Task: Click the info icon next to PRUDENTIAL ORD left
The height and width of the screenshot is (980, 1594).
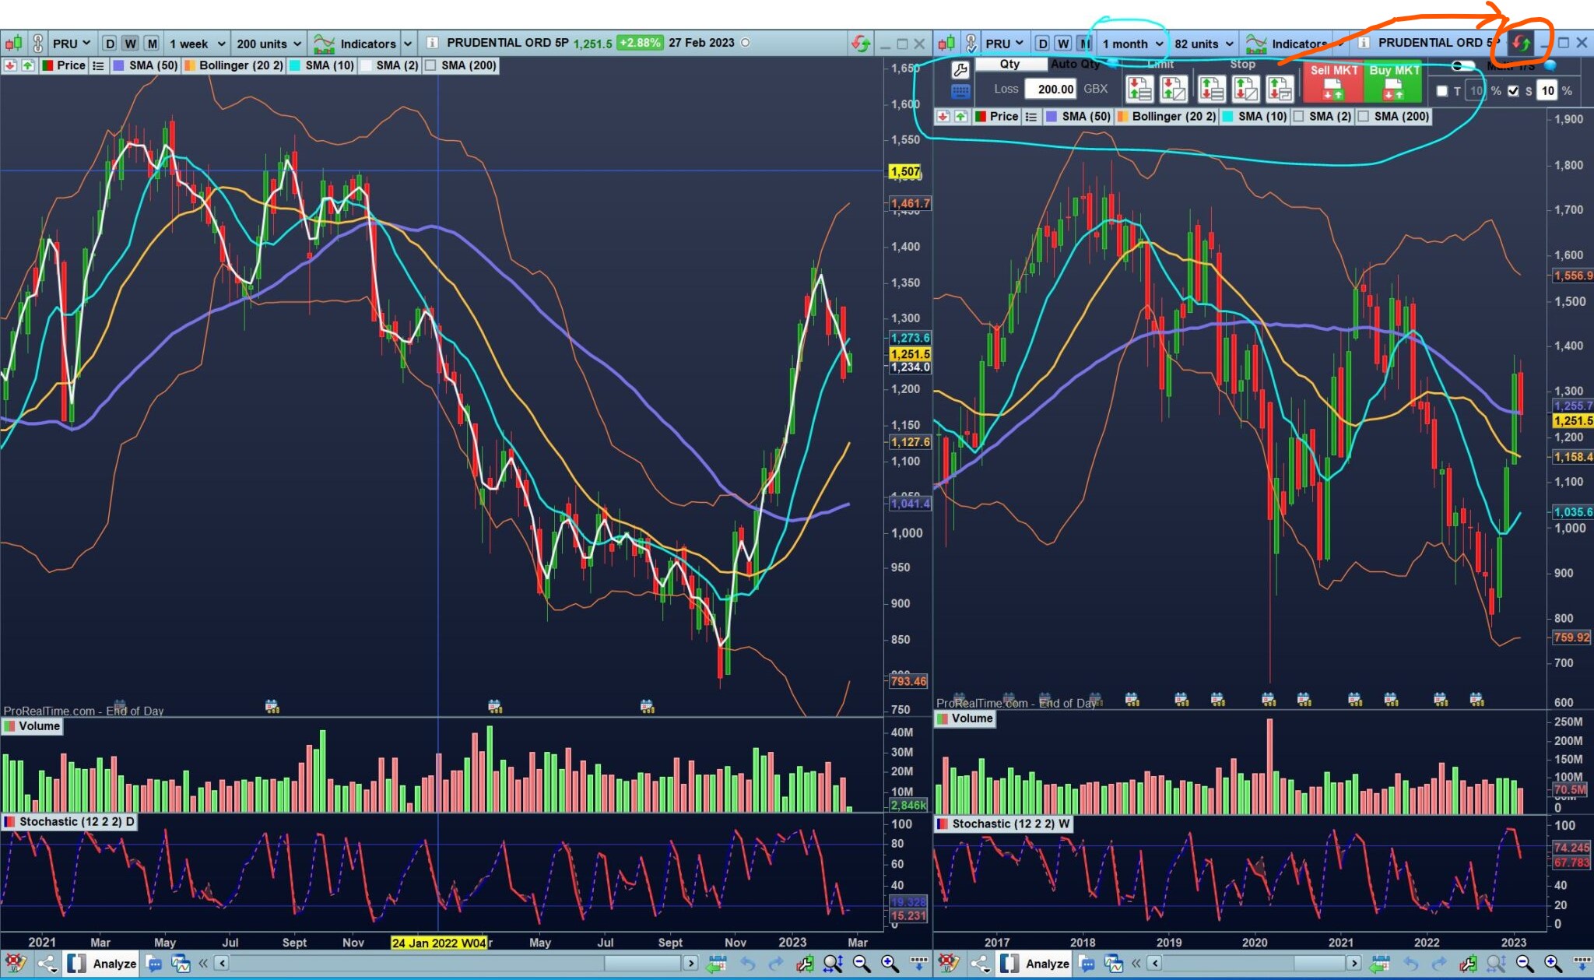Action: [x=432, y=43]
